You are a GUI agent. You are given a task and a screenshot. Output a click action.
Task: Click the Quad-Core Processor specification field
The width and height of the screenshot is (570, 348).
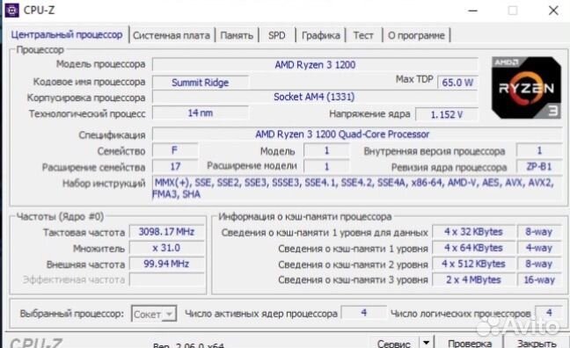tap(357, 134)
